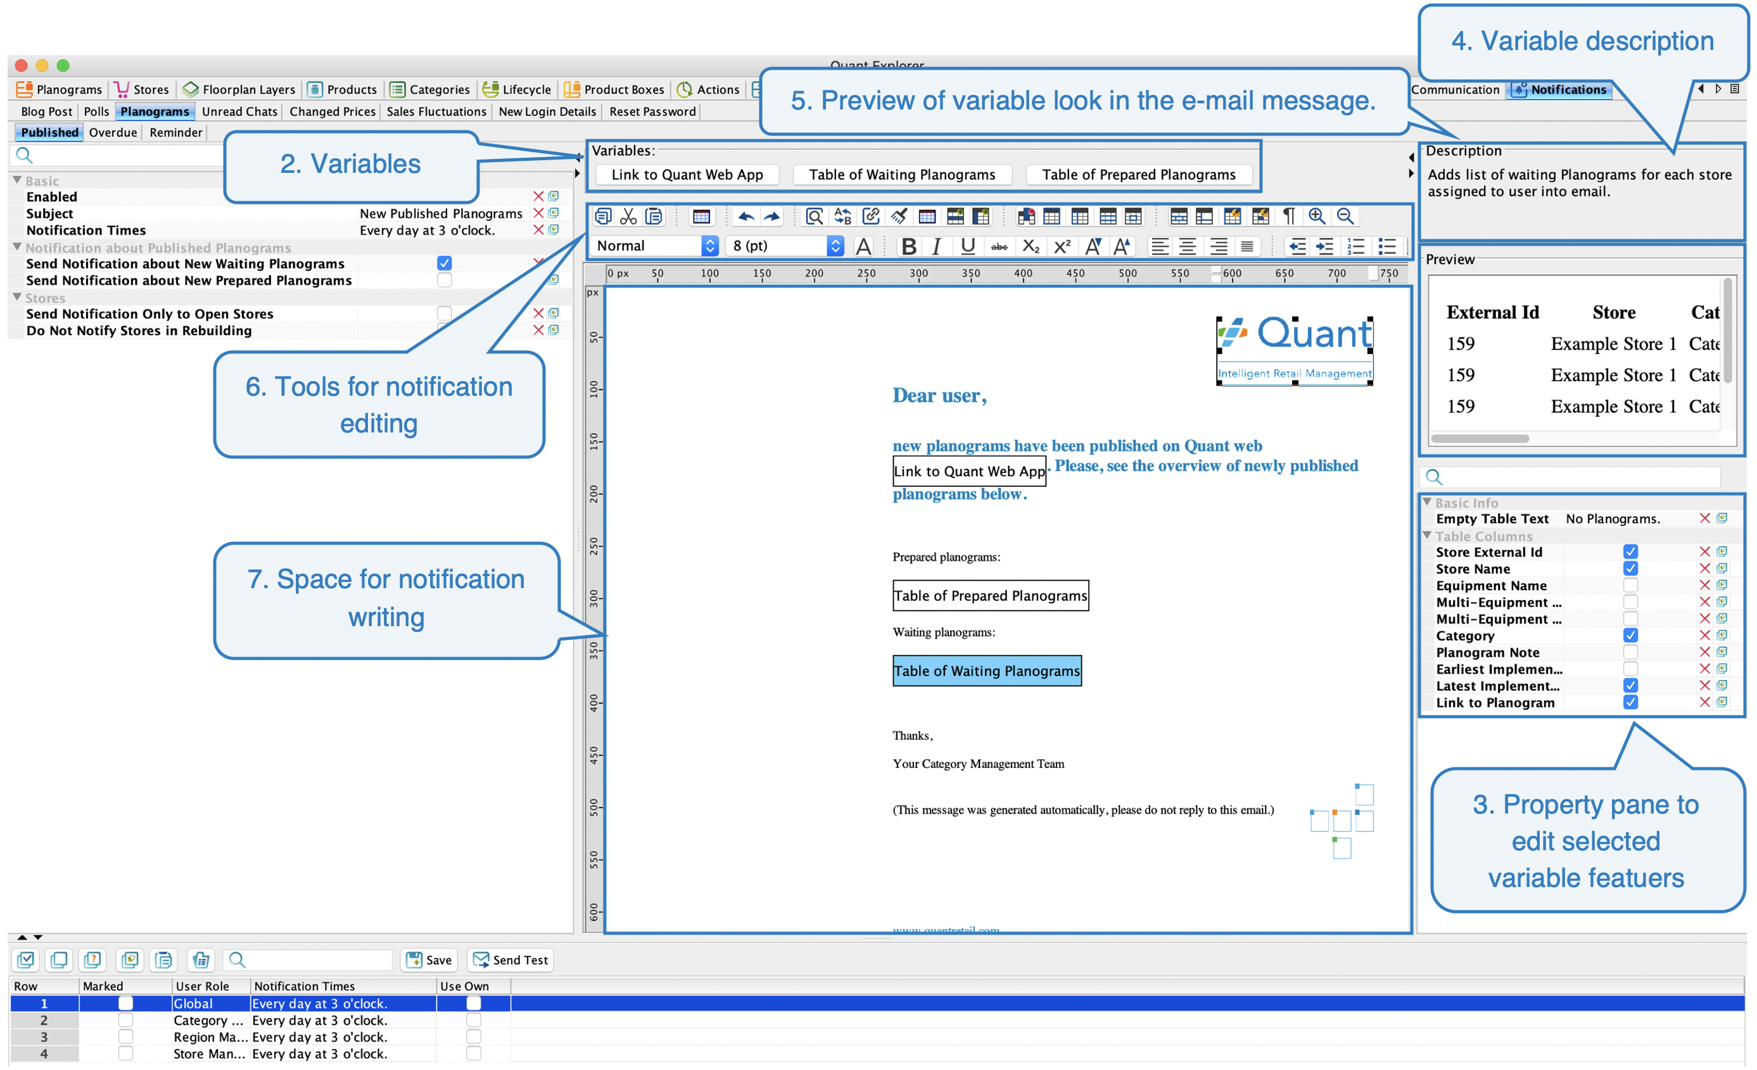Viewport: 1757px width, 1070px height.
Task: Click the Redo arrow in editor toolbar
Action: pos(772,216)
